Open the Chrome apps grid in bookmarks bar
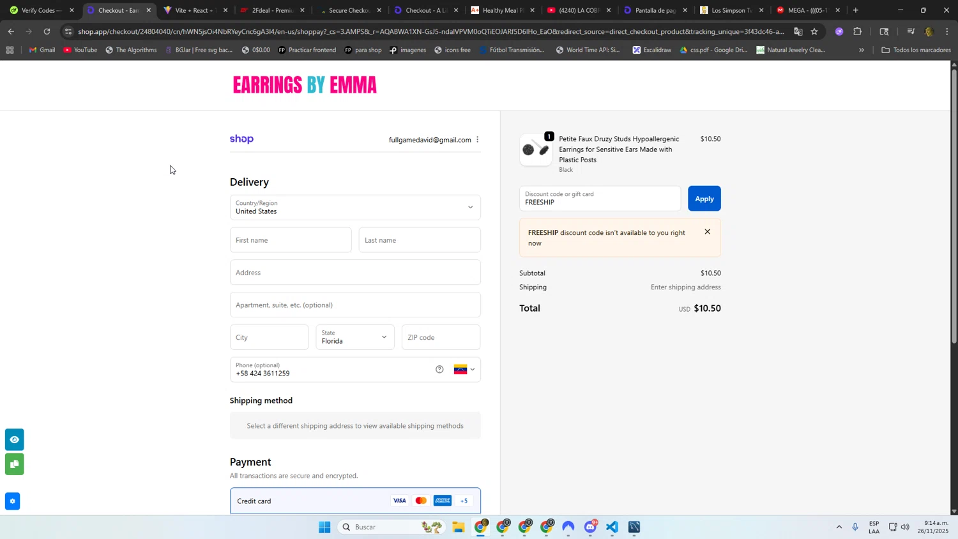Image resolution: width=958 pixels, height=539 pixels. [10, 50]
